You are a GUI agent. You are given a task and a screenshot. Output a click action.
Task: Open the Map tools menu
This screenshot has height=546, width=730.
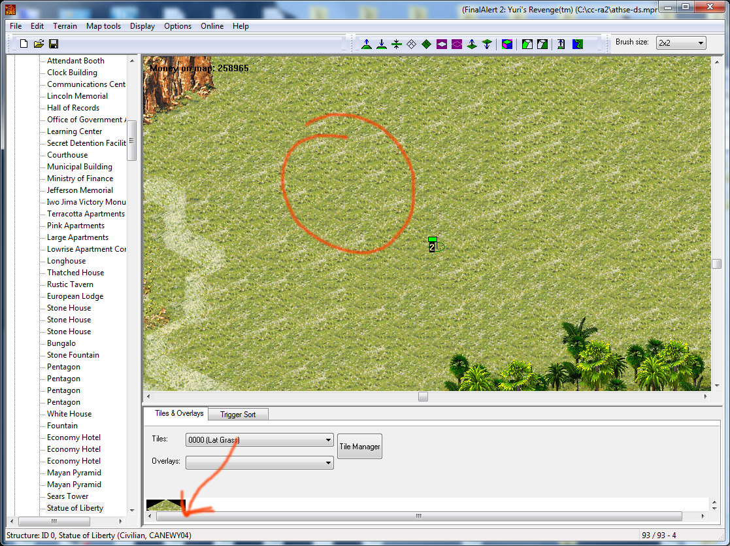103,26
